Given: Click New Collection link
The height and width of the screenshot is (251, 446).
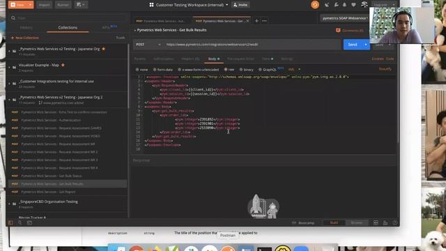Looking at the screenshot, I should [25, 38].
